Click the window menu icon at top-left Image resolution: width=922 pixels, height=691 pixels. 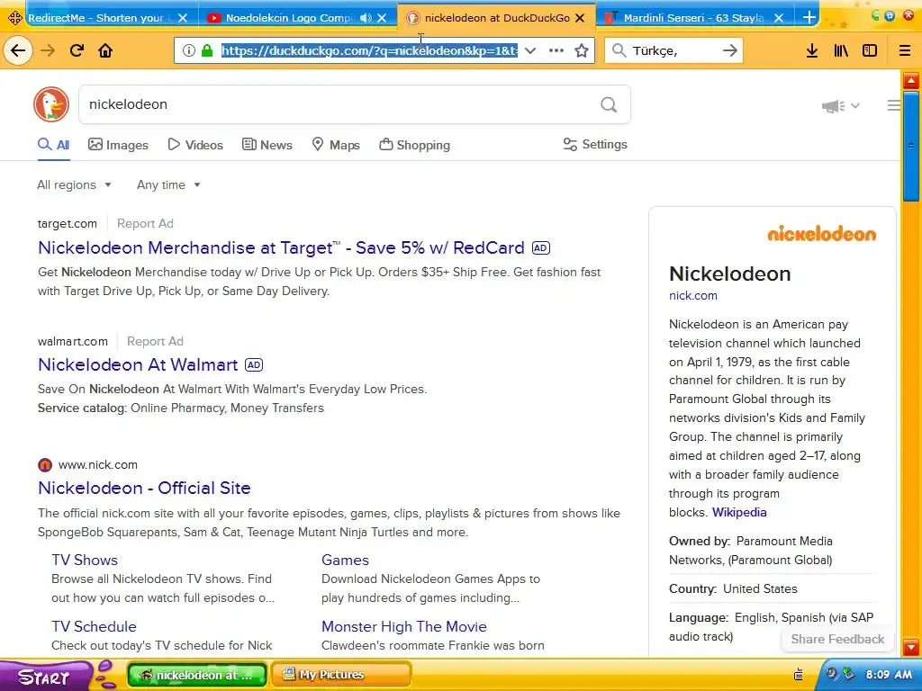[14, 18]
